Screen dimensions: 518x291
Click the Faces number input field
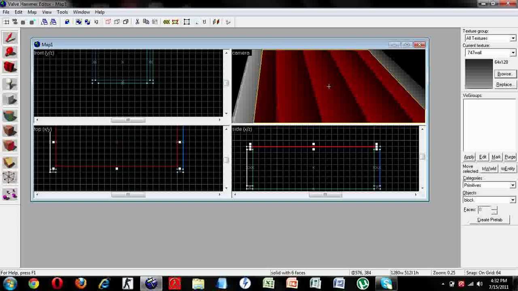(484, 210)
